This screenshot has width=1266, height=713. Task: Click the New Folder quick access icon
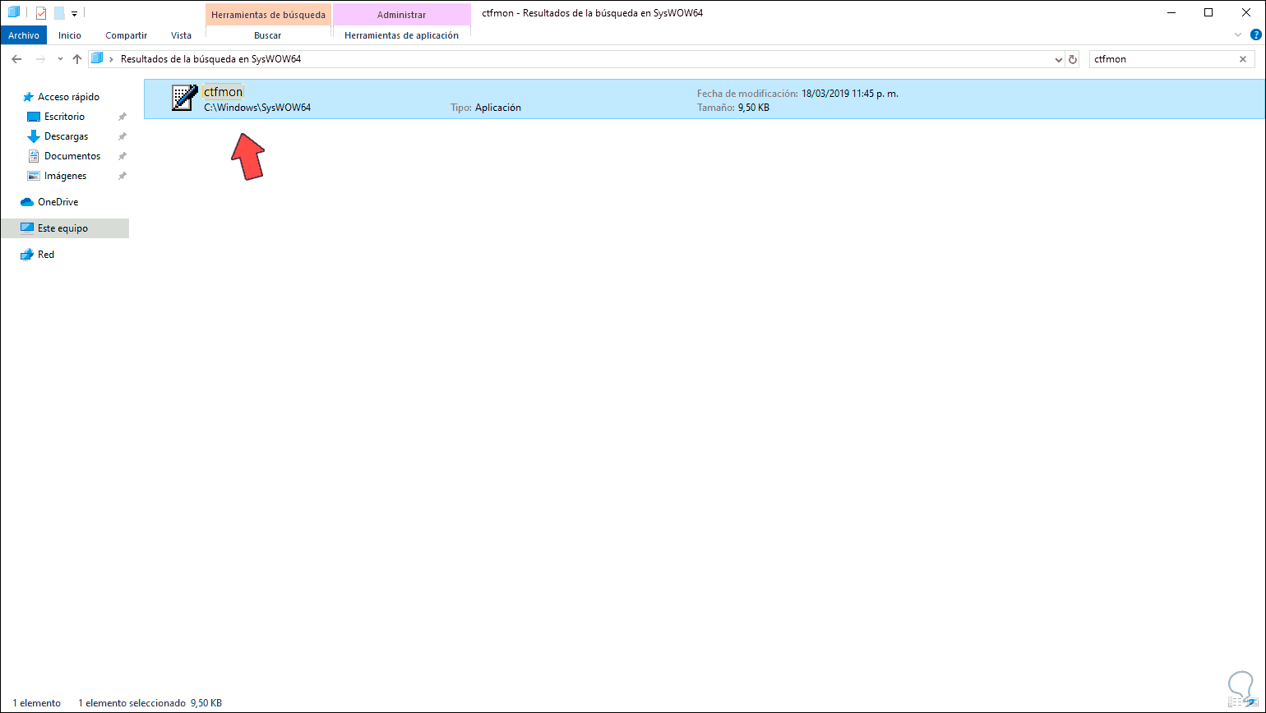pyautogui.click(x=58, y=12)
